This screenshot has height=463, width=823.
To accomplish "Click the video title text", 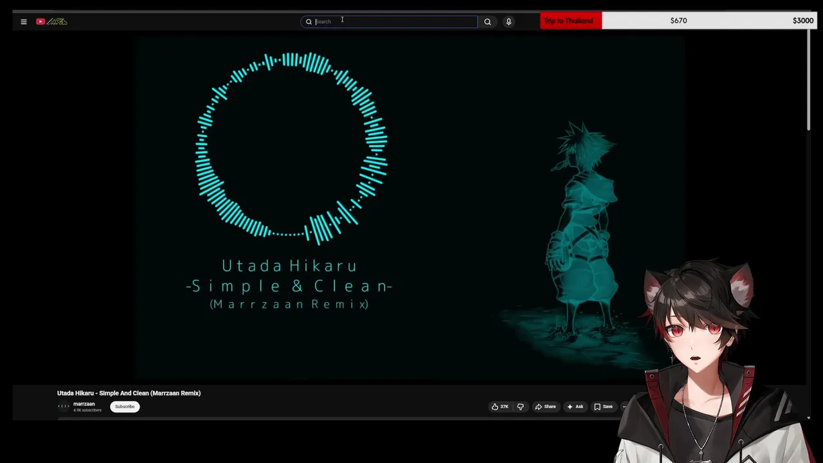I will 129,393.
